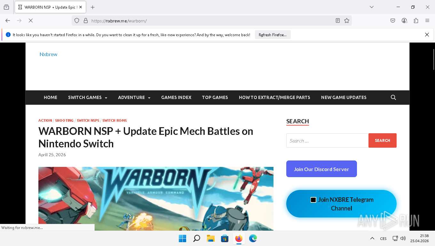Open Firefox View recent browsing icon
The width and height of the screenshot is (435, 246).
click(6, 7)
